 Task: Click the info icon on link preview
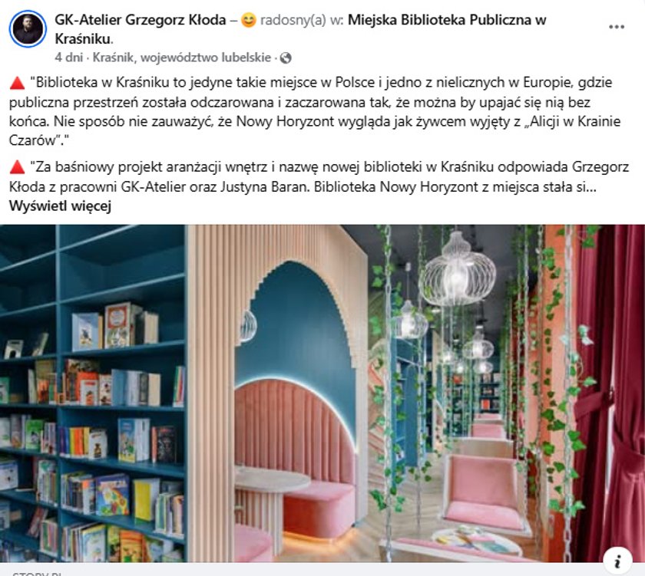pos(617,561)
